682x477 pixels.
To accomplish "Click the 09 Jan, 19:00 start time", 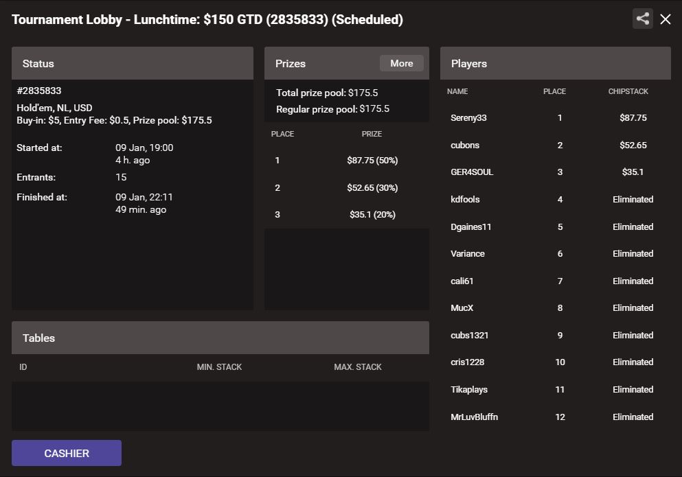I will tap(144, 148).
